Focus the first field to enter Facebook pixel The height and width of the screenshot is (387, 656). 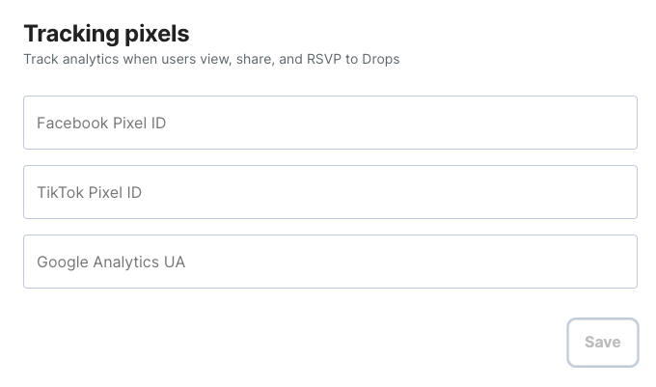(330, 123)
